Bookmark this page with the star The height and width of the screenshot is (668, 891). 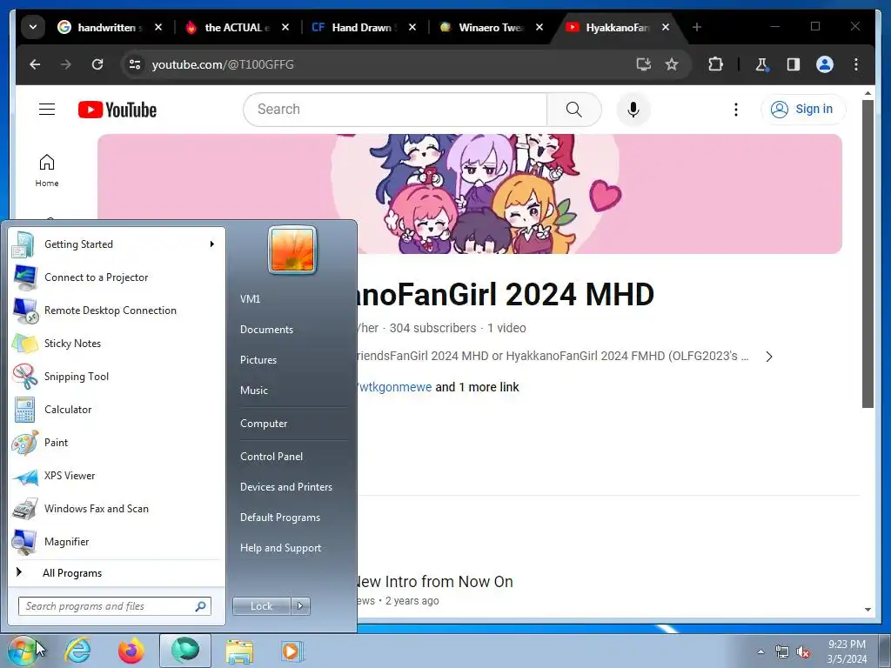coord(672,64)
